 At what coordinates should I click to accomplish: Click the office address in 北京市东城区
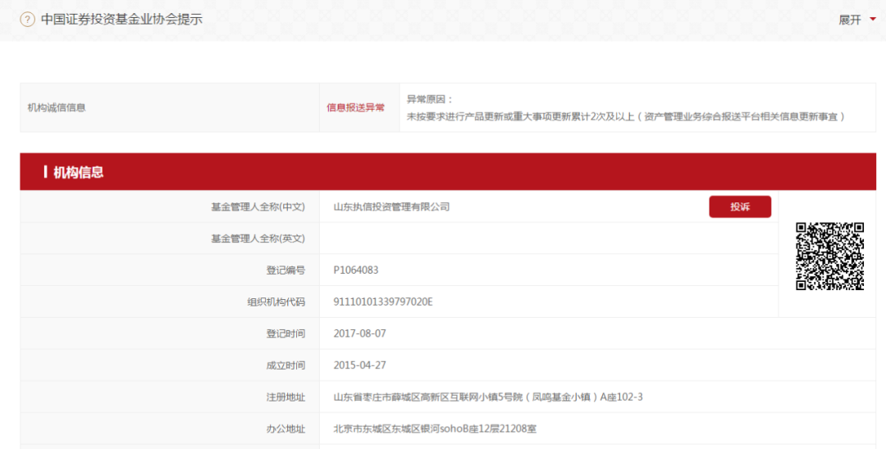(x=434, y=429)
